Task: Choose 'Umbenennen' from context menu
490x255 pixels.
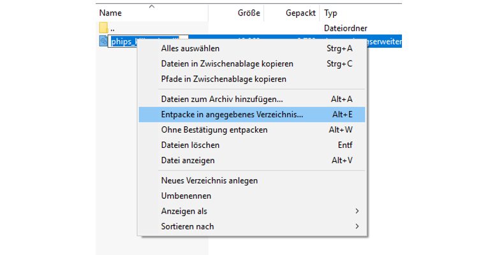Action: (186, 196)
